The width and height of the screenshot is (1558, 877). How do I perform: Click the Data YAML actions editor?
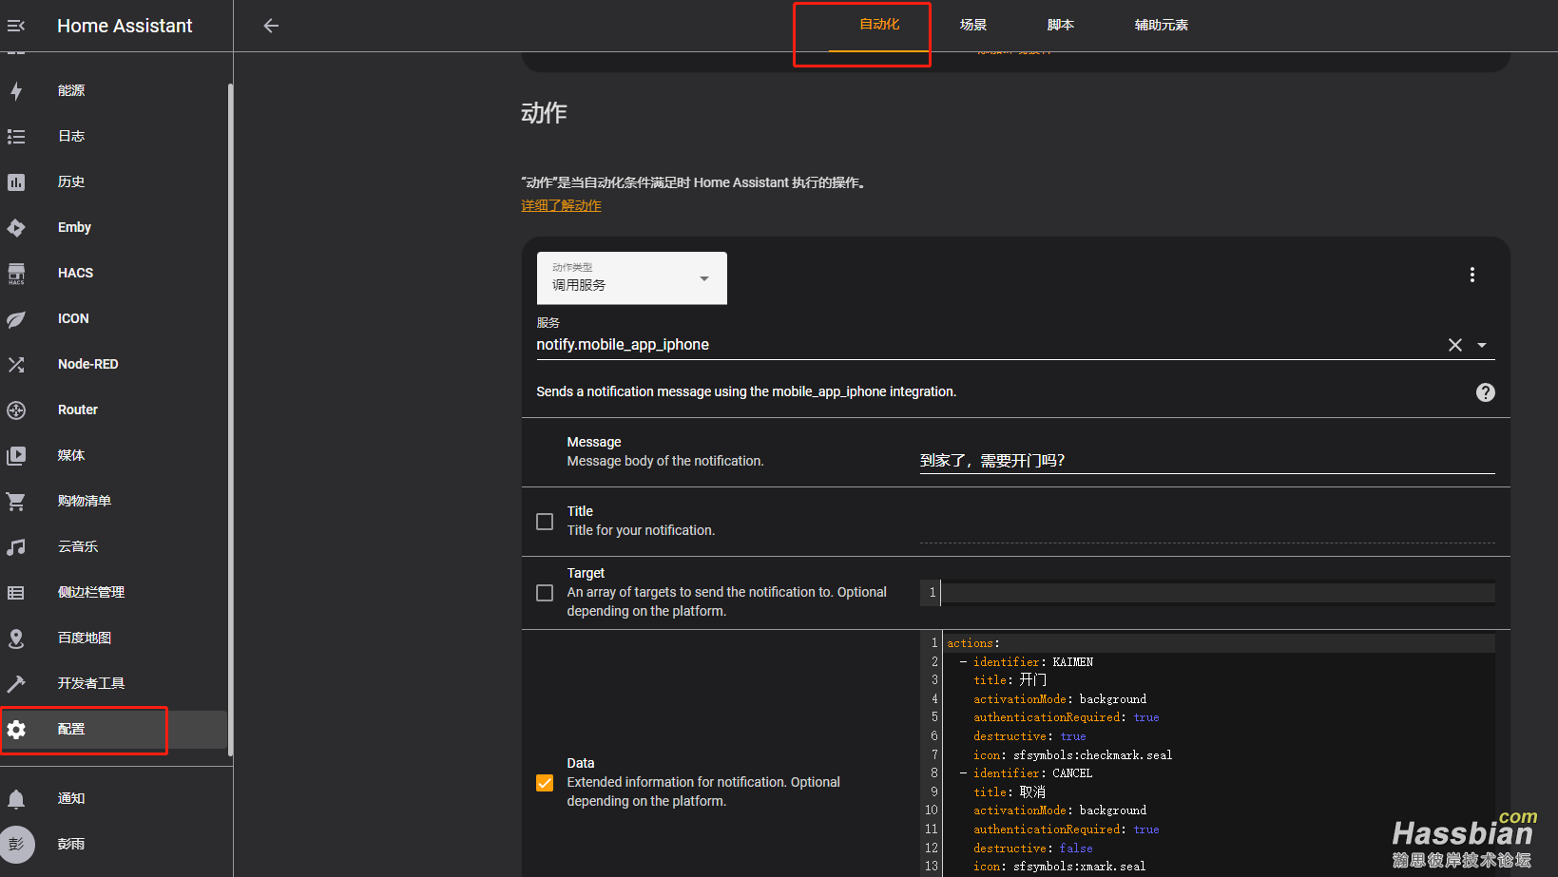pos(1207,755)
